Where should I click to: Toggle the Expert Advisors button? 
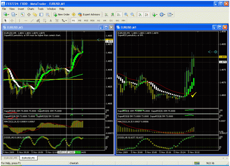[x=89, y=14]
